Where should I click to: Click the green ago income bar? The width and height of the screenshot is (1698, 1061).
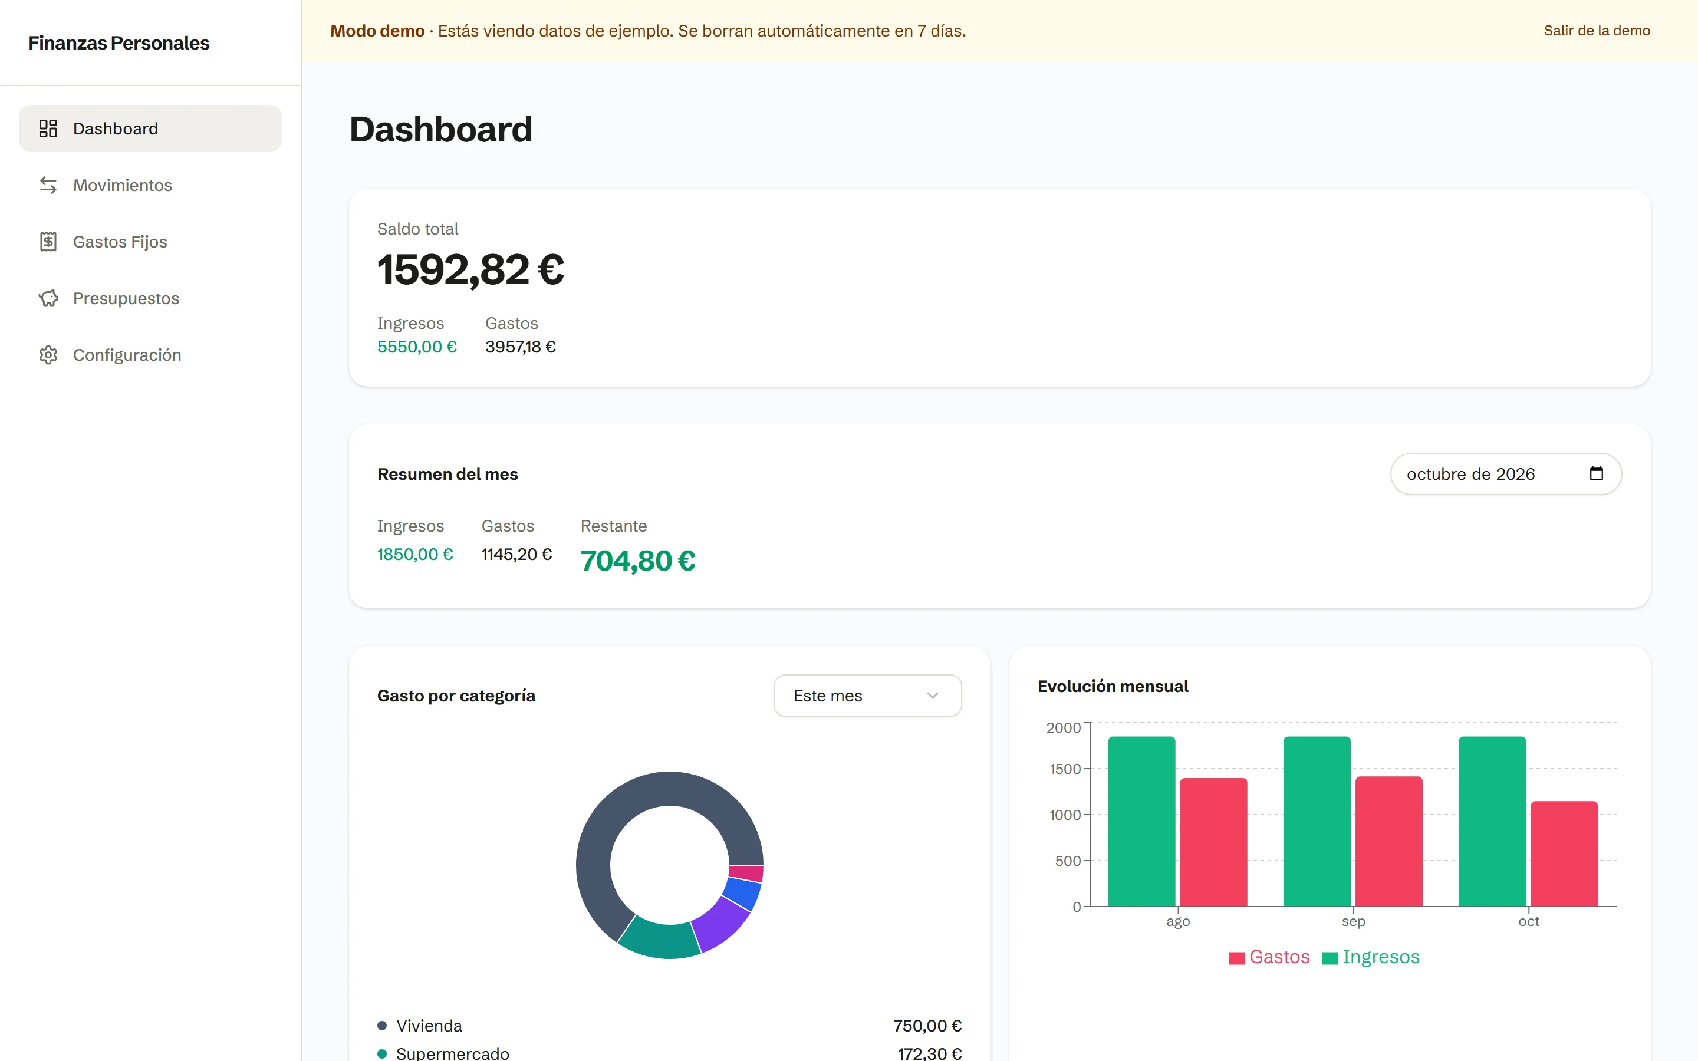click(x=1141, y=821)
